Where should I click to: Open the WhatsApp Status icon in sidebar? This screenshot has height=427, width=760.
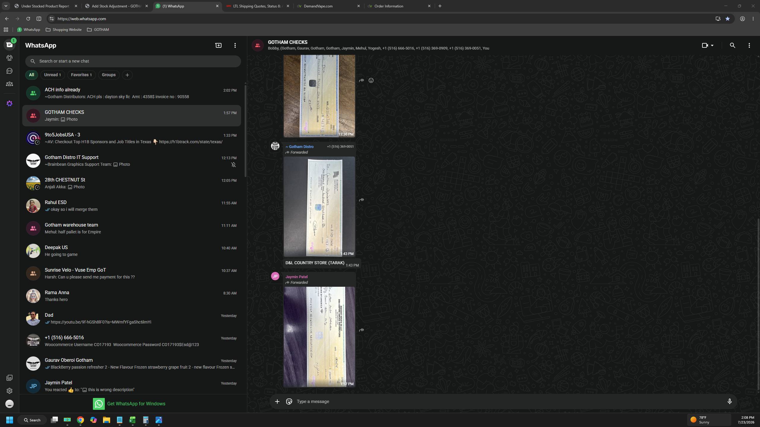click(9, 58)
